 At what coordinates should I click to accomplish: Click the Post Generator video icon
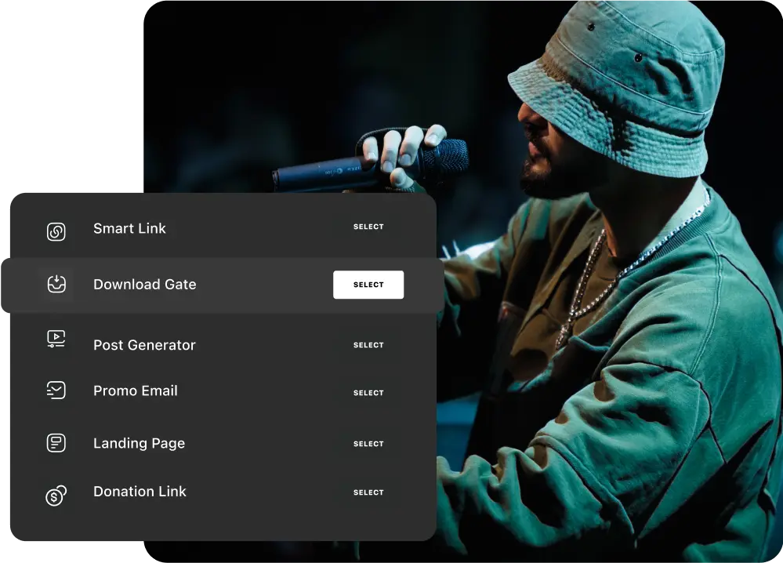[56, 339]
